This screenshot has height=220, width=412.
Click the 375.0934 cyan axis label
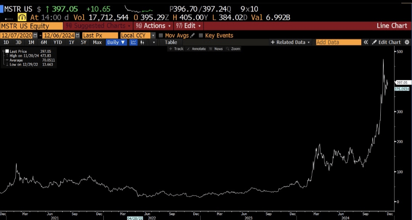coord(402,89)
